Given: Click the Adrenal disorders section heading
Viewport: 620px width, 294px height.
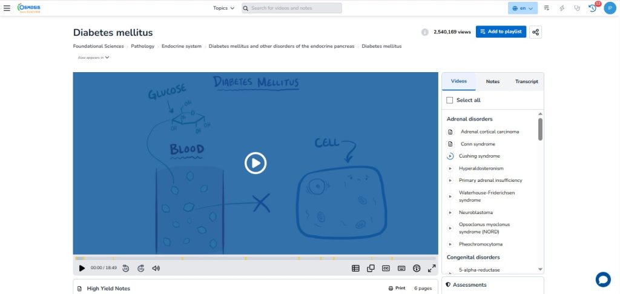Looking at the screenshot, I should coord(469,119).
